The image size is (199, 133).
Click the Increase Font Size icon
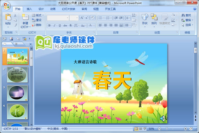coord(82,18)
